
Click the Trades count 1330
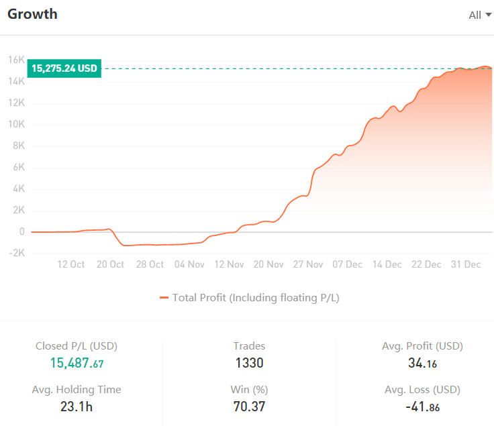(248, 363)
